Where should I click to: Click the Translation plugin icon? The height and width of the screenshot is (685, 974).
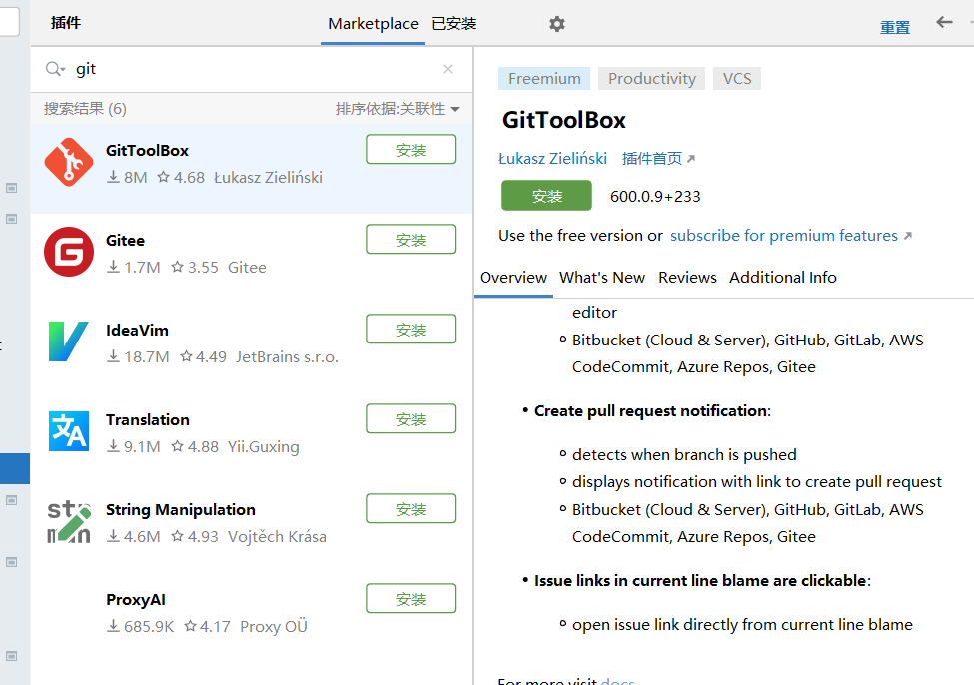click(x=69, y=431)
